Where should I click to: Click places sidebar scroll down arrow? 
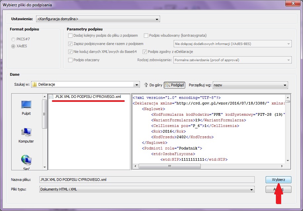point(45,167)
